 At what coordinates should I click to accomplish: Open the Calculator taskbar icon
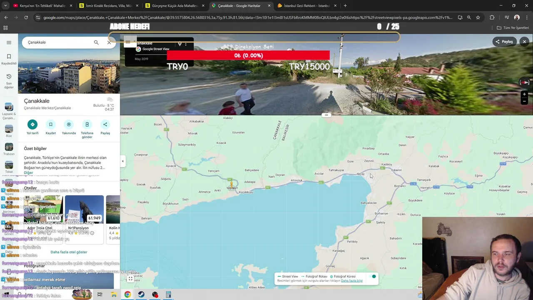pos(168,295)
